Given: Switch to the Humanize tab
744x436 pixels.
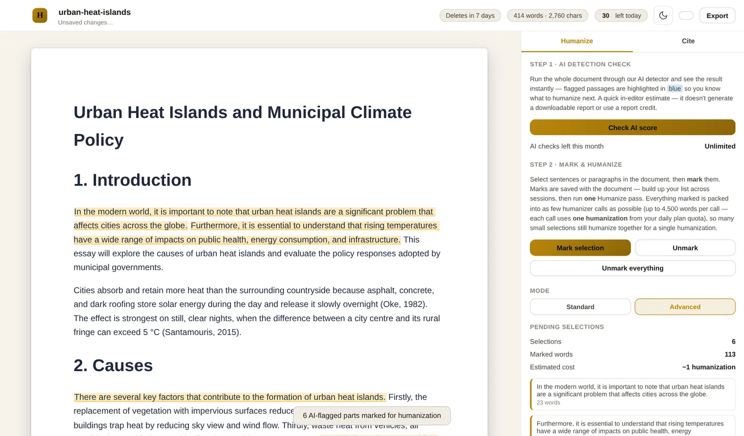Looking at the screenshot, I should [x=577, y=41].
